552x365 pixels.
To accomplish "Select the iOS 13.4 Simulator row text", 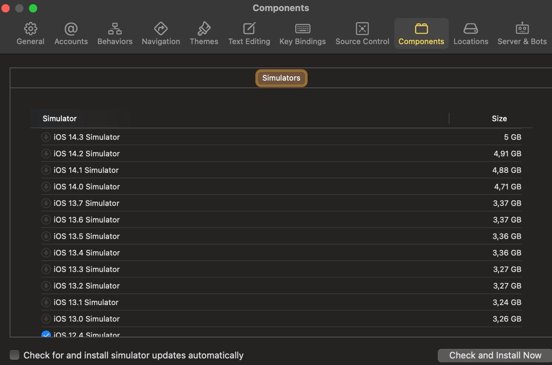I will click(x=87, y=253).
